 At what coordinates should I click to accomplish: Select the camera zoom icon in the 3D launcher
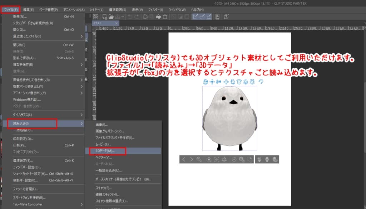[x=219, y=82]
